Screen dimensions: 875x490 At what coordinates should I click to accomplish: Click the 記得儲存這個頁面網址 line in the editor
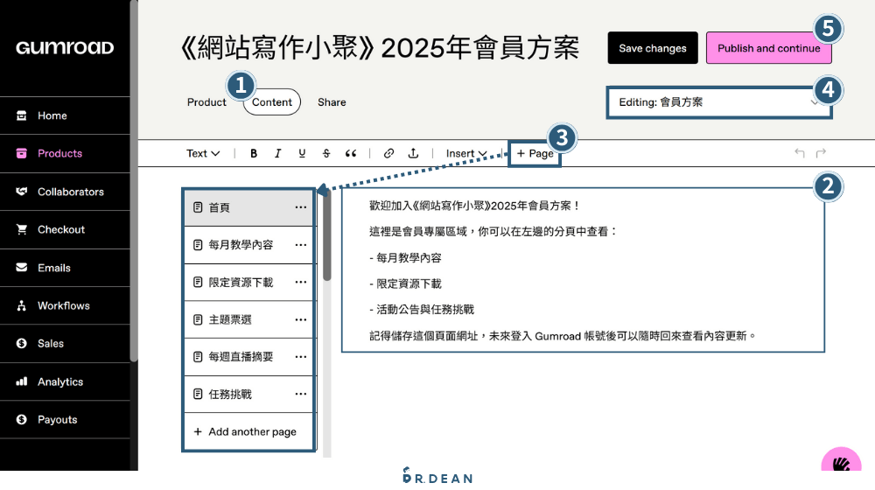point(563,336)
